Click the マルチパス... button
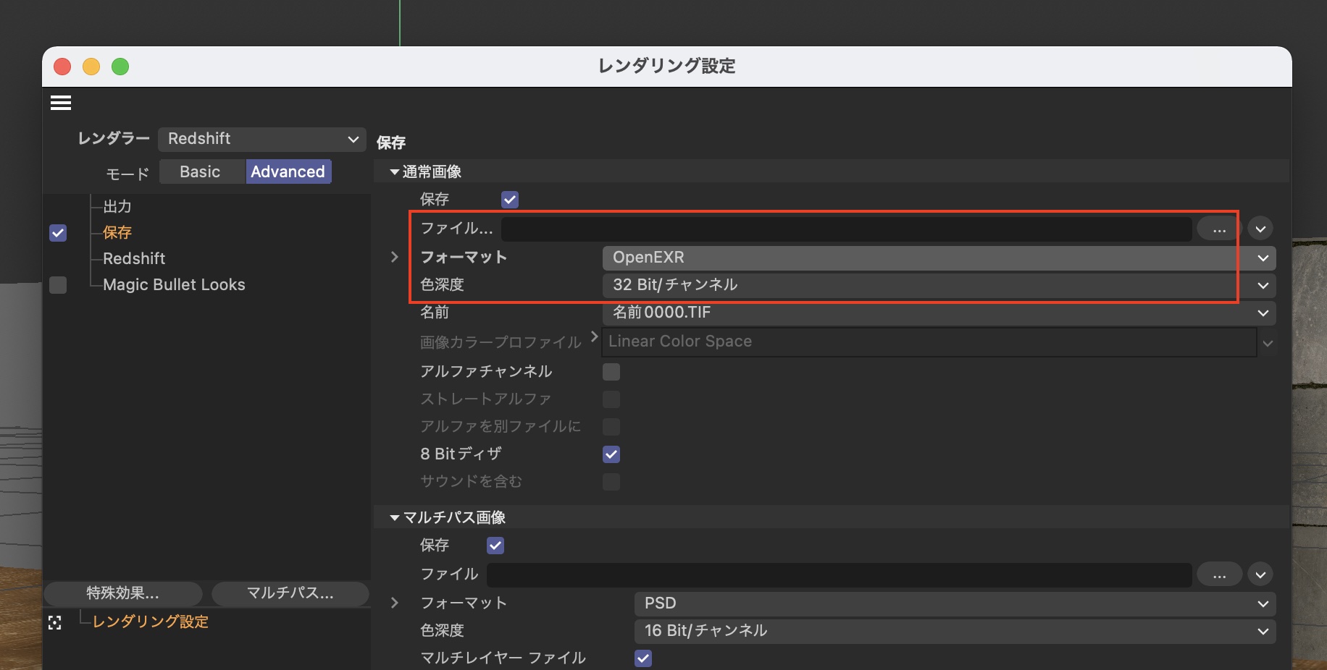Viewport: 1327px width, 670px height. click(x=290, y=594)
